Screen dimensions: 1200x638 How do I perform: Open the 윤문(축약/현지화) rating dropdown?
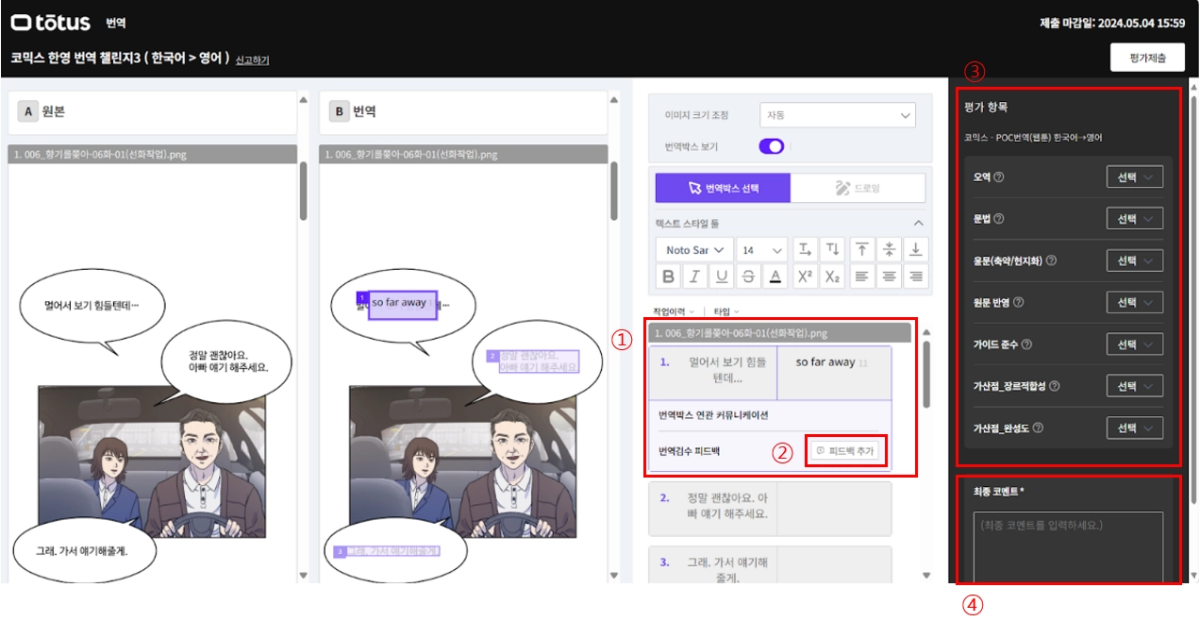(1135, 260)
